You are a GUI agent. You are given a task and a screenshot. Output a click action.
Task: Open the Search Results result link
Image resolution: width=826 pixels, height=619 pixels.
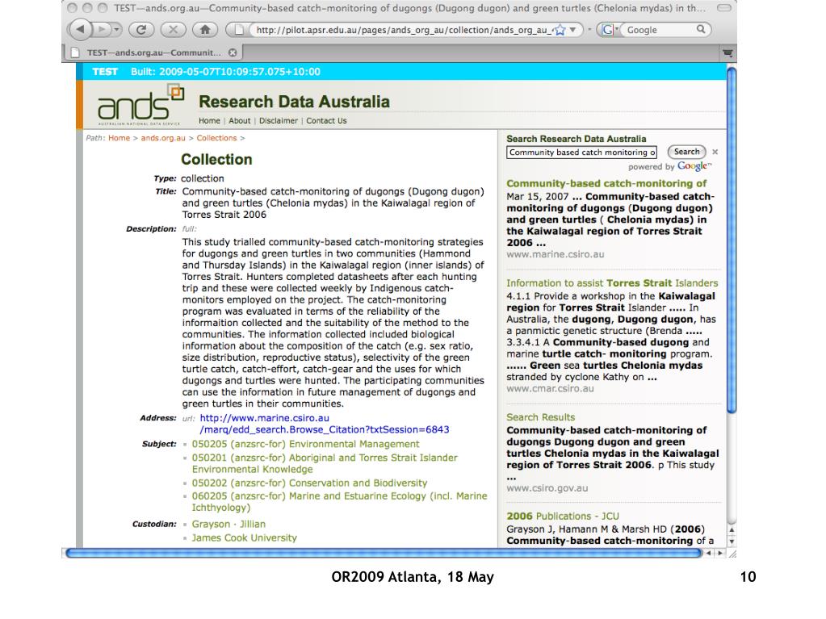pyautogui.click(x=540, y=417)
